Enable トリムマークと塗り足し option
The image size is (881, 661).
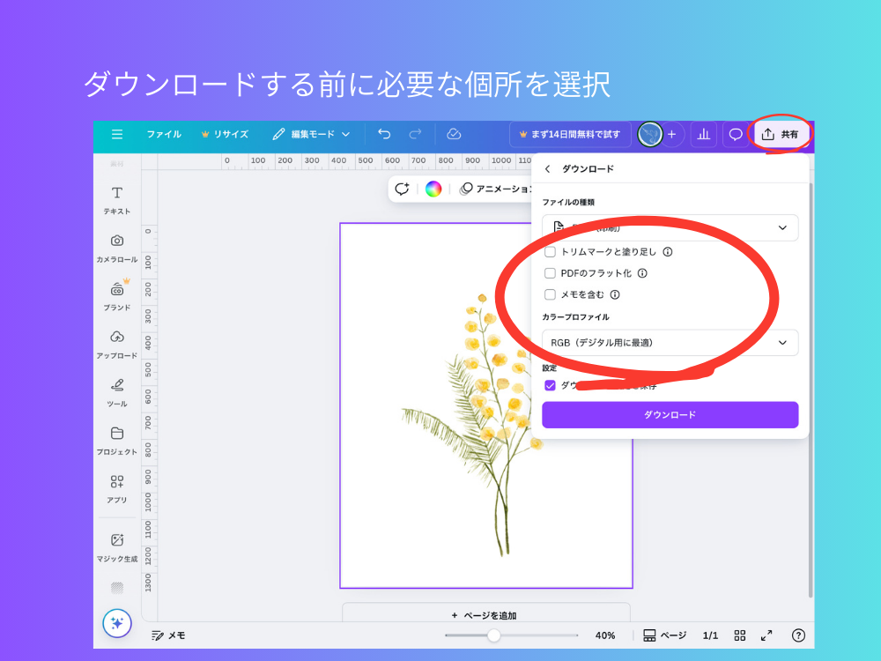(551, 251)
